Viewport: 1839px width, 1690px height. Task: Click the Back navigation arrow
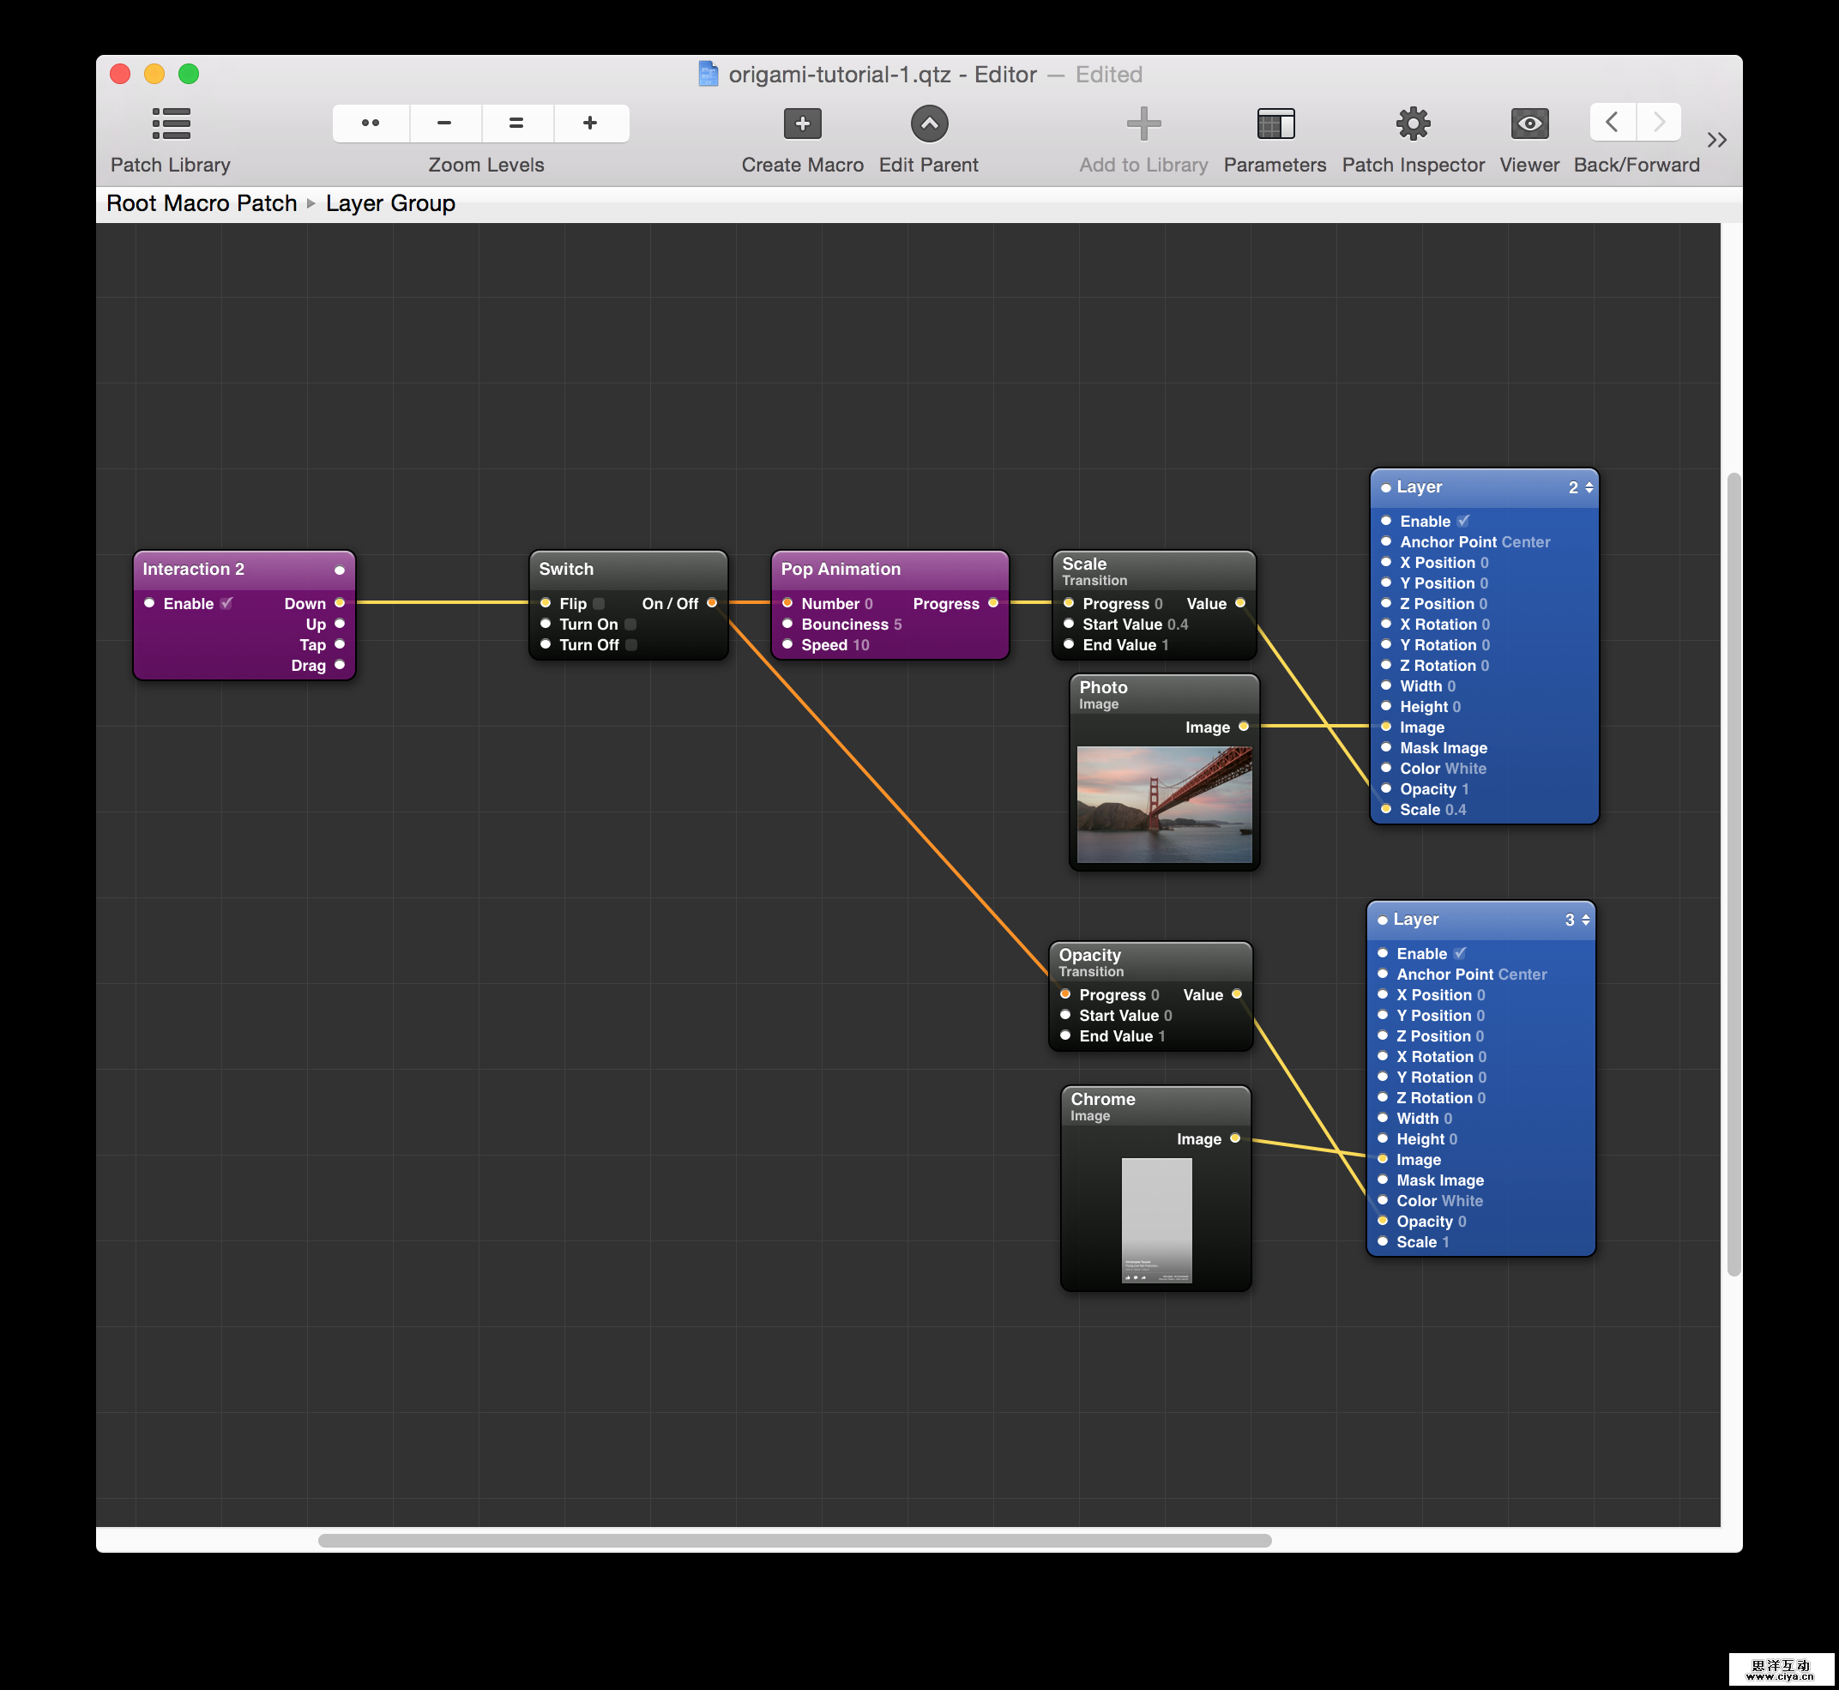(1612, 123)
